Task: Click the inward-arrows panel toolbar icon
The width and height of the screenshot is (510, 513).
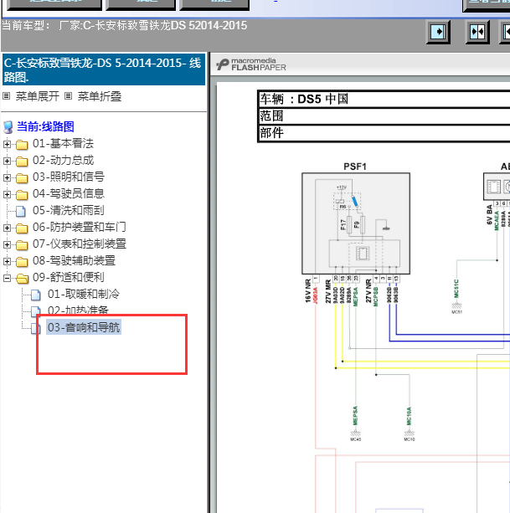Action: pos(477,32)
